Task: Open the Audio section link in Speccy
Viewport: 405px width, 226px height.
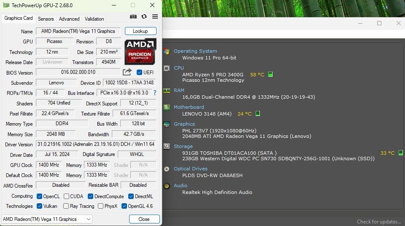Action: click(x=180, y=185)
